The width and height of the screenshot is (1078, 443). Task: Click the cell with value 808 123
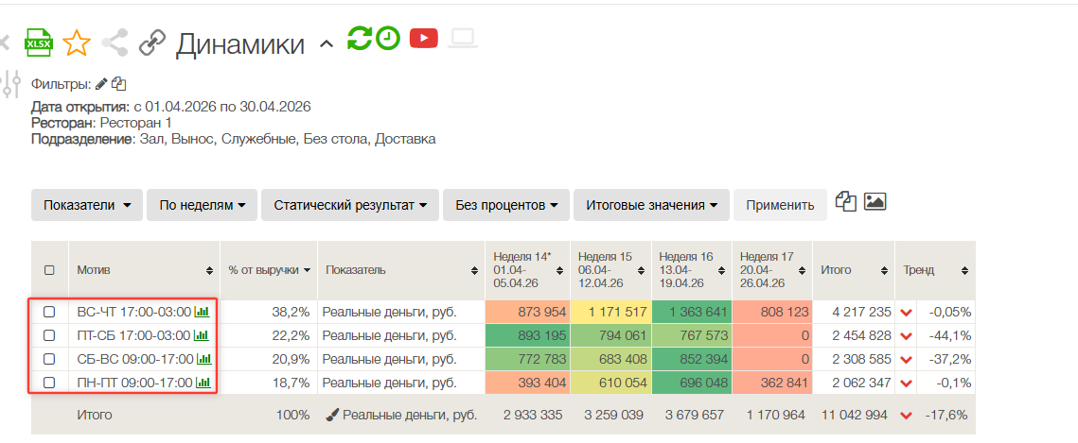(x=772, y=312)
